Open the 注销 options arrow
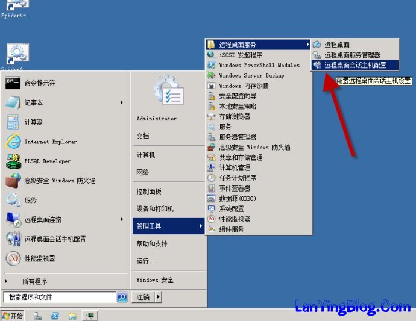Screen dimensions: 416x321 [x=159, y=297]
